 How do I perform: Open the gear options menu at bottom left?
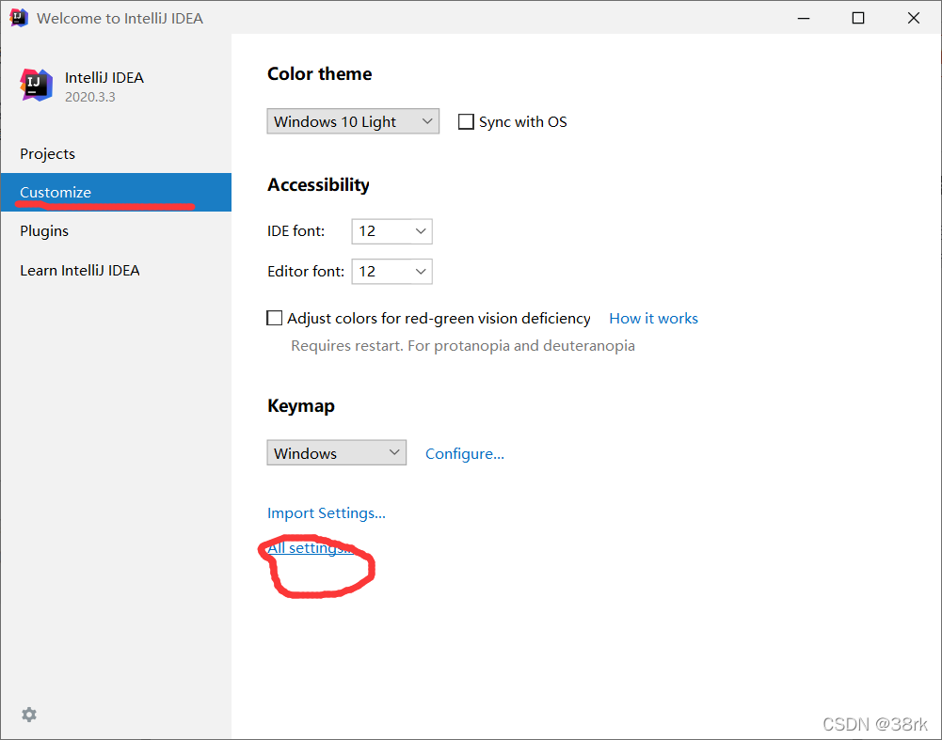coord(29,715)
